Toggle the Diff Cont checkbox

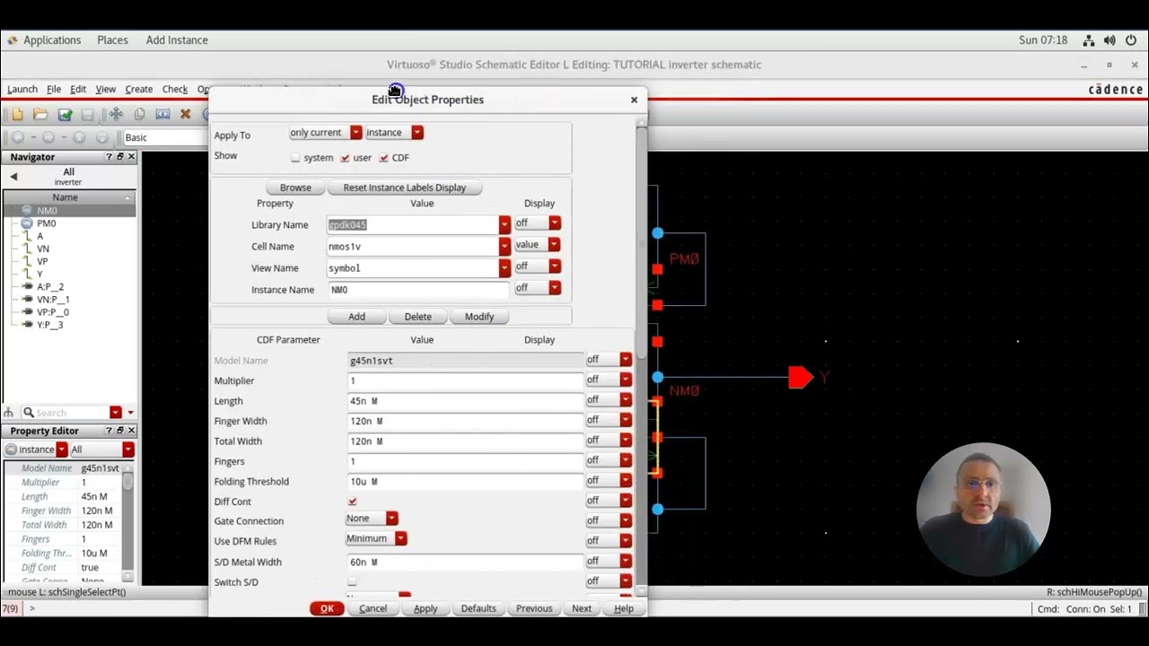pyautogui.click(x=352, y=502)
